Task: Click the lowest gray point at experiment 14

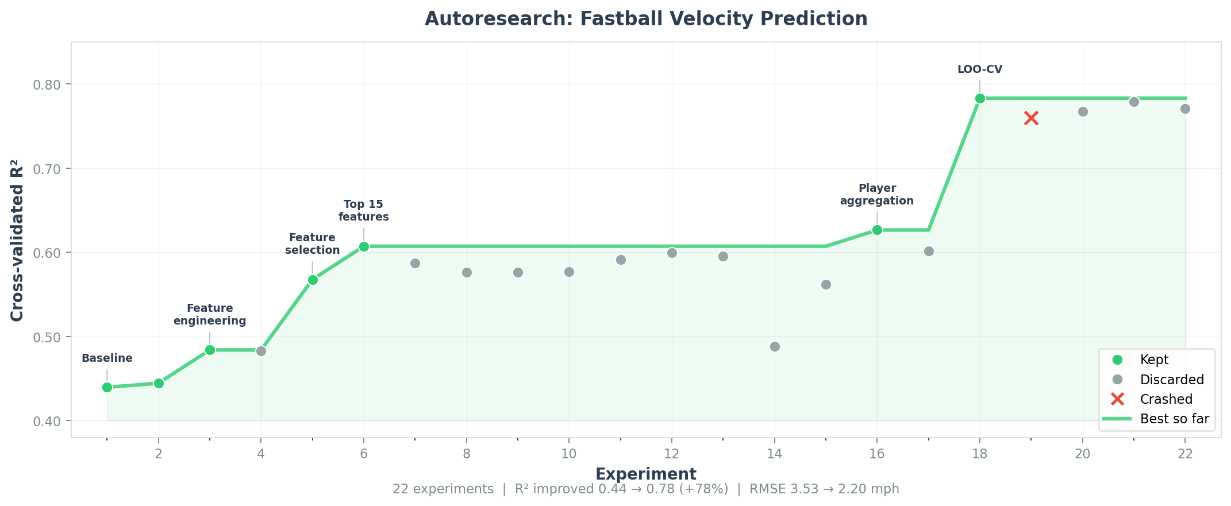Action: [775, 346]
